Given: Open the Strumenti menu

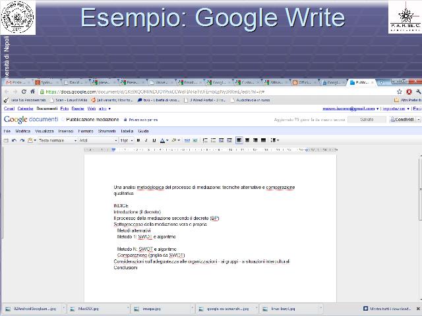Looking at the screenshot, I should (107, 131).
